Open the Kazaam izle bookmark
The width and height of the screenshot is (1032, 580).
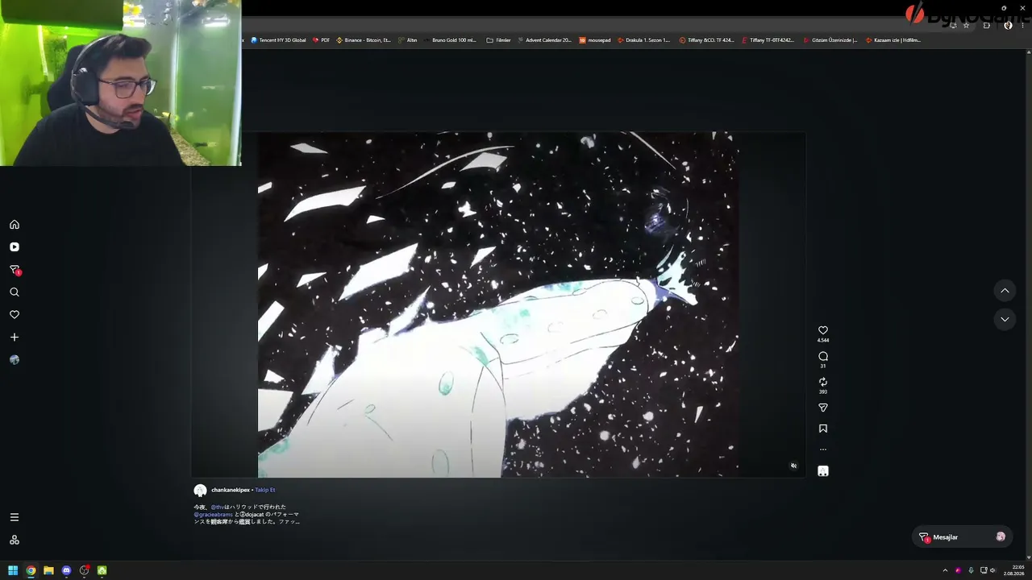893,40
